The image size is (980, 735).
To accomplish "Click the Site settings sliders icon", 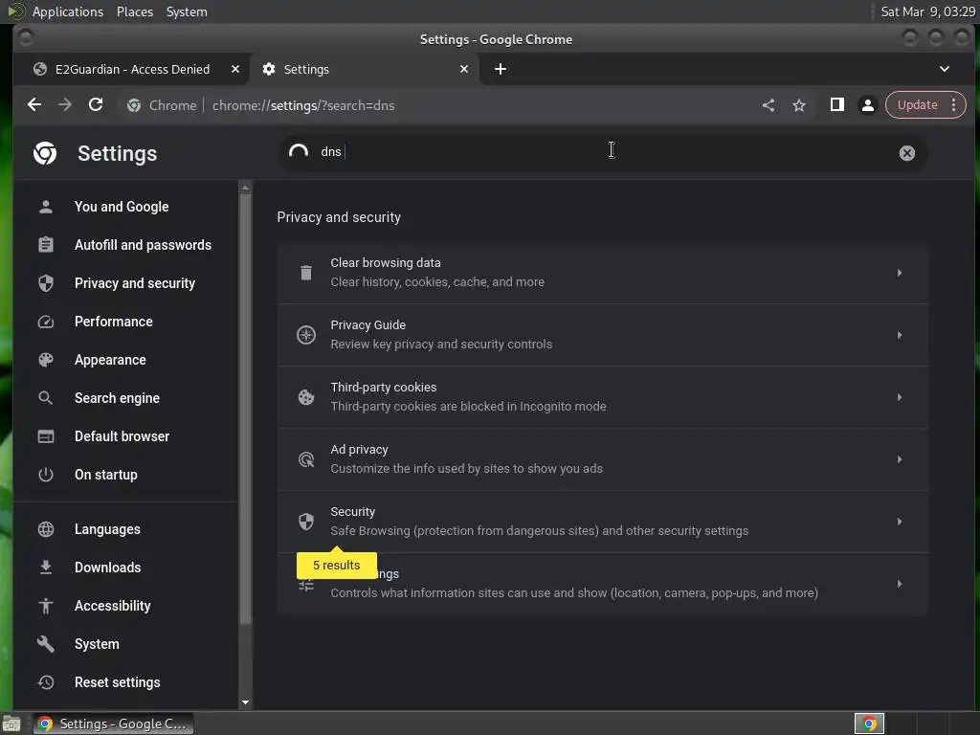I will (x=305, y=586).
